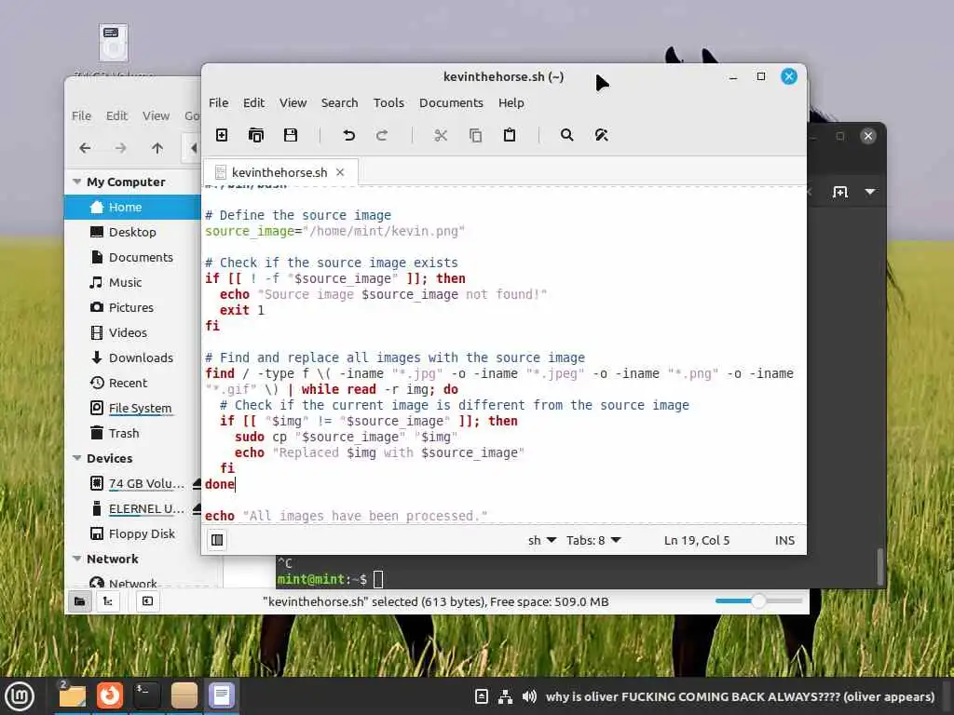Select the kevinthehorse.sh document tab

pyautogui.click(x=279, y=172)
